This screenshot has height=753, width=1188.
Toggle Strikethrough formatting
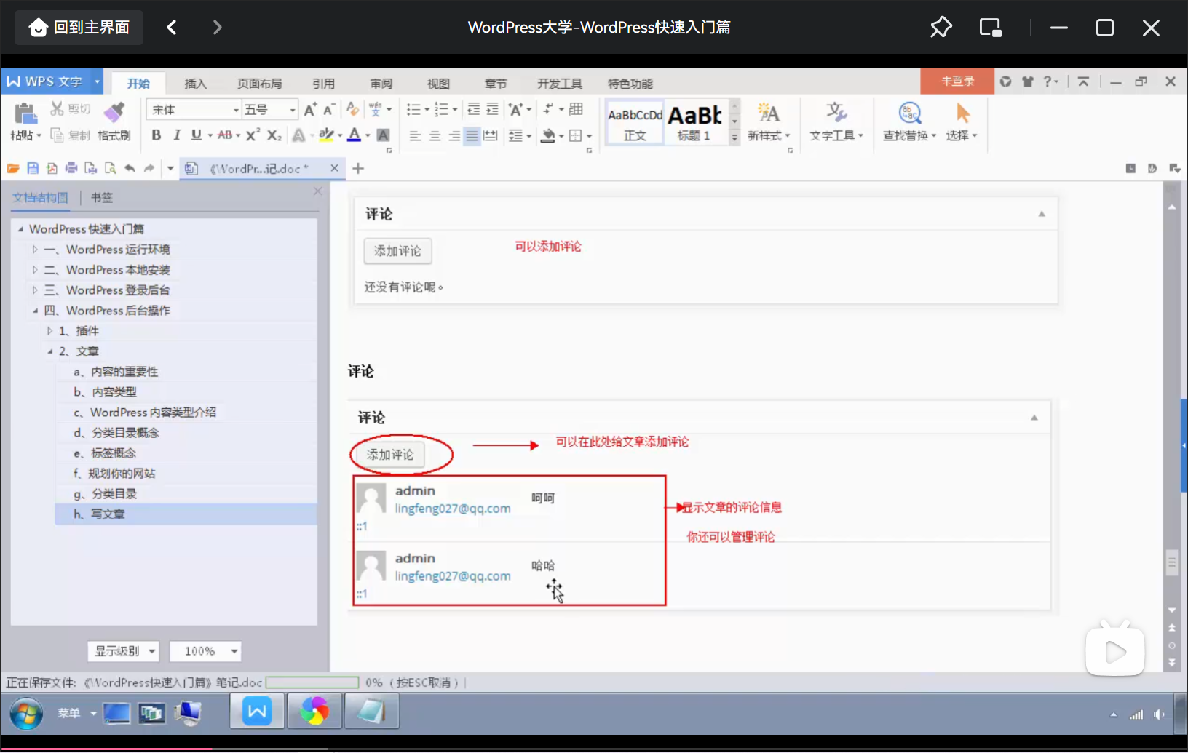point(225,135)
